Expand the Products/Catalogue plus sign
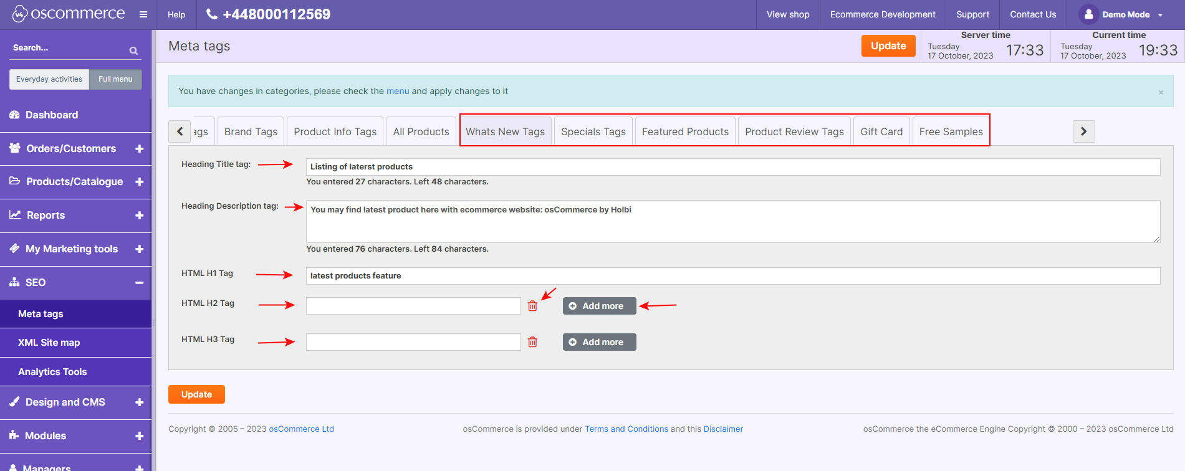1185x471 pixels. point(139,181)
